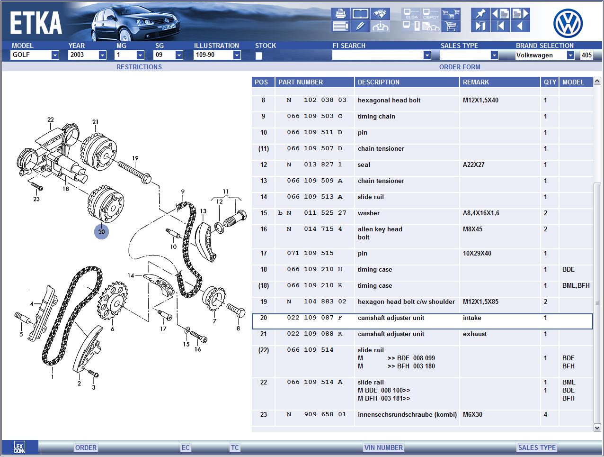Click the pushpin icon
The height and width of the screenshot is (457, 604).
coord(480,14)
